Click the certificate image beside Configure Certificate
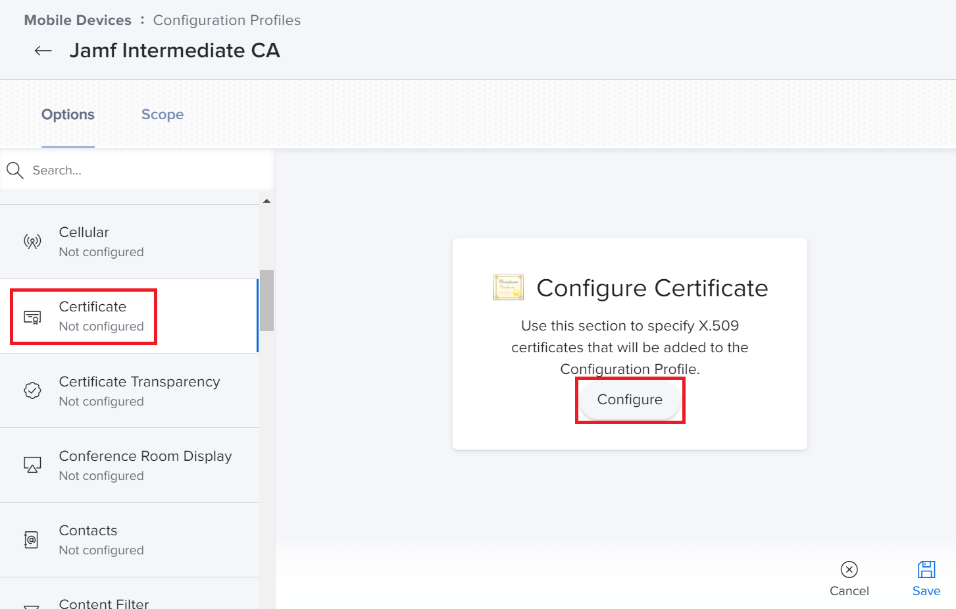 pyautogui.click(x=509, y=287)
